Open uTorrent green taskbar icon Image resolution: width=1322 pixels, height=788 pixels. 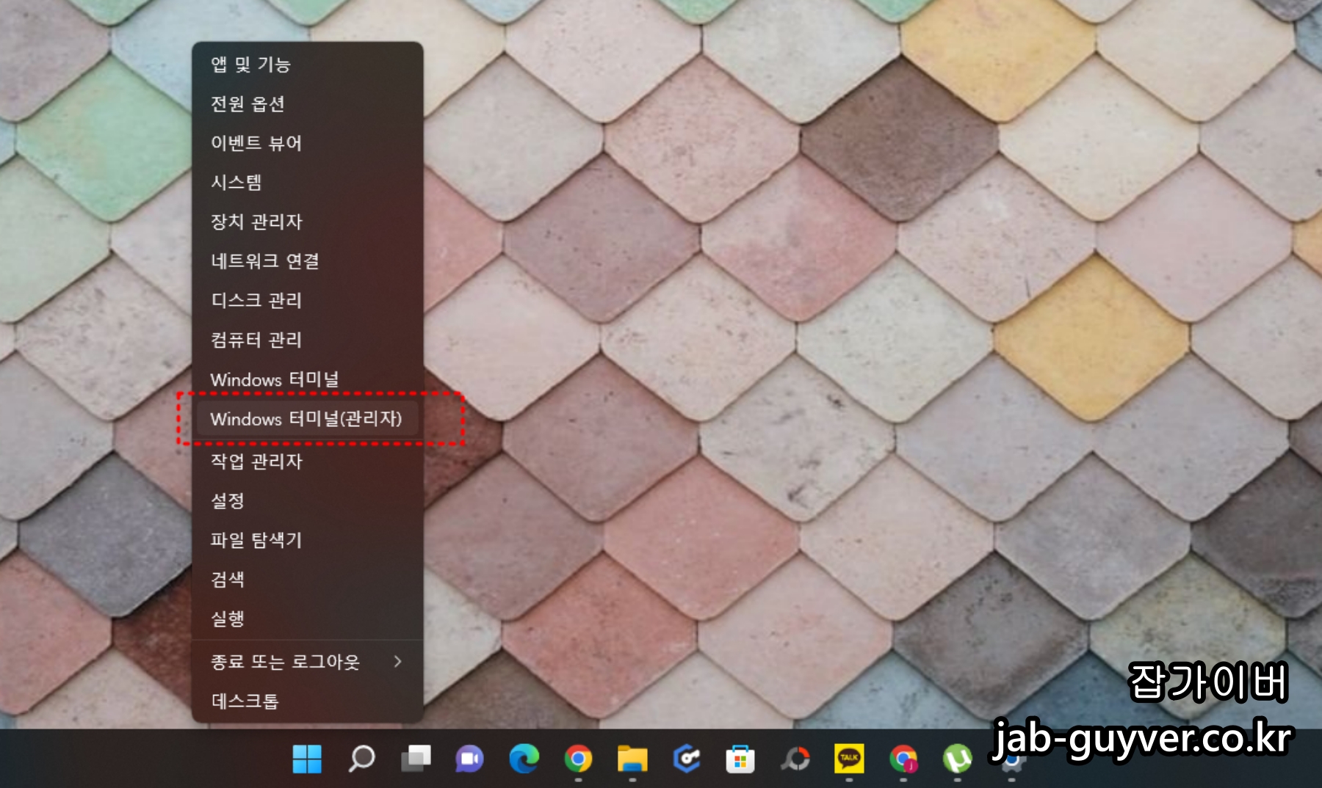(x=957, y=759)
